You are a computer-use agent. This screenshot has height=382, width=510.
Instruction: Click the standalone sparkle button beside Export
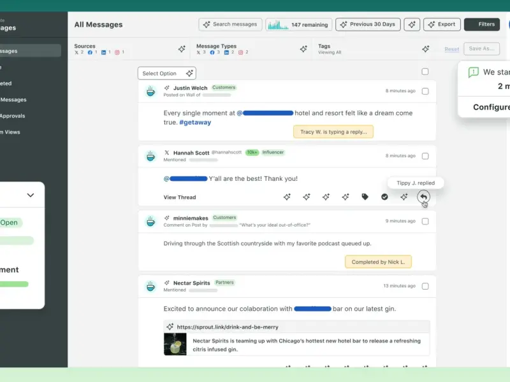[412, 24]
